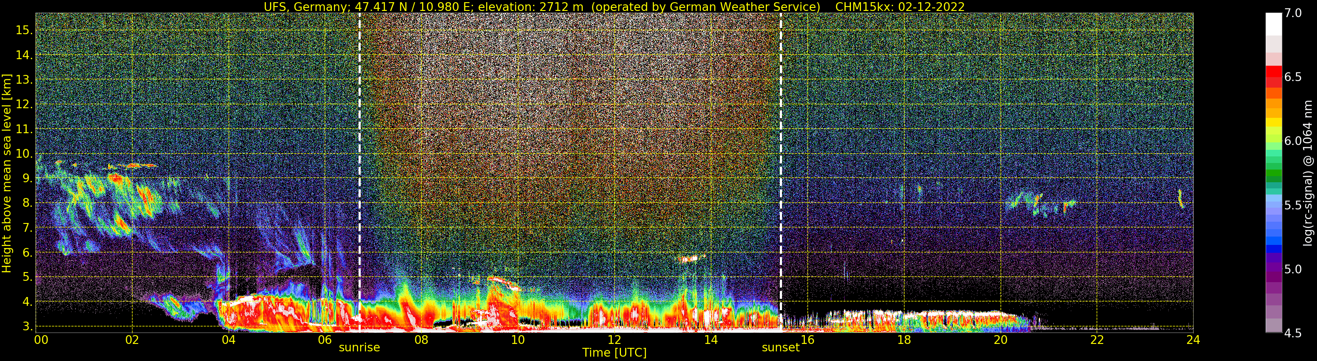Click the 'sunrise' label below the time axis

pyautogui.click(x=359, y=348)
